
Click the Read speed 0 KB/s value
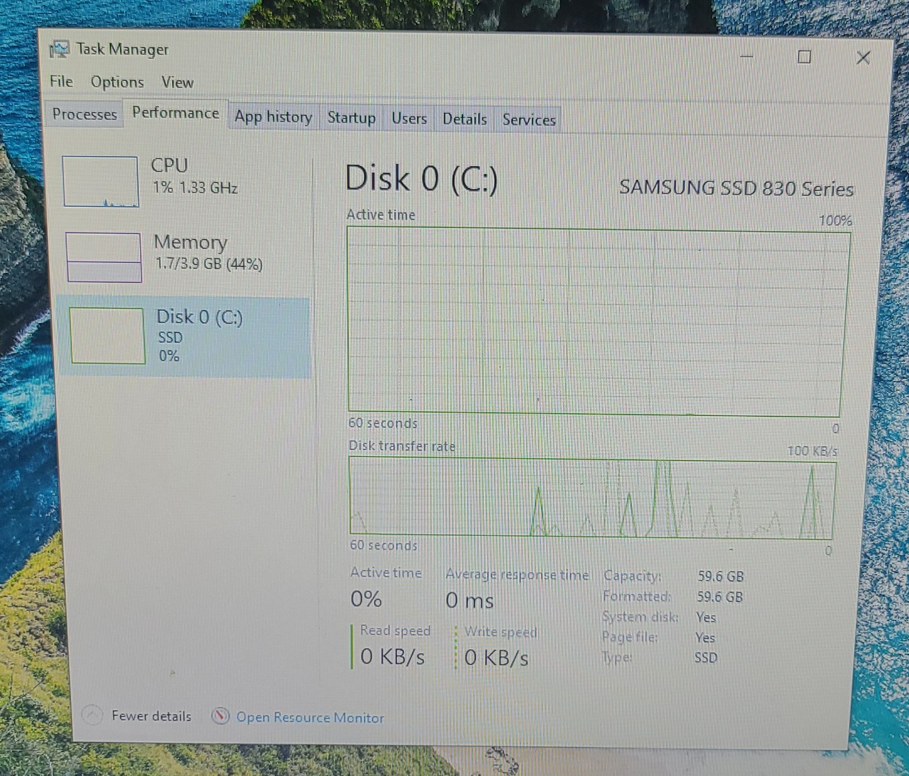pyautogui.click(x=392, y=657)
